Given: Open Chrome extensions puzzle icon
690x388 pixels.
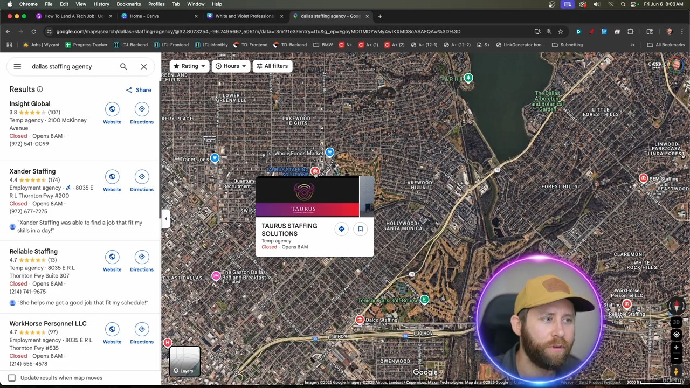Looking at the screenshot, I should tap(630, 32).
